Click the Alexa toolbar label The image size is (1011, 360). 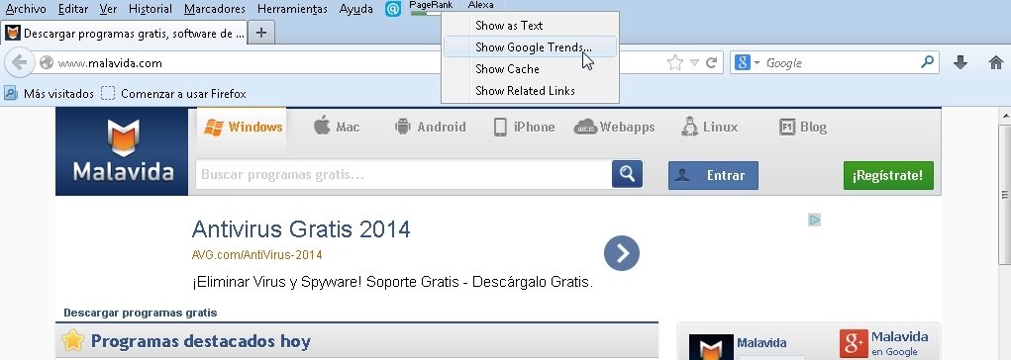pyautogui.click(x=480, y=5)
